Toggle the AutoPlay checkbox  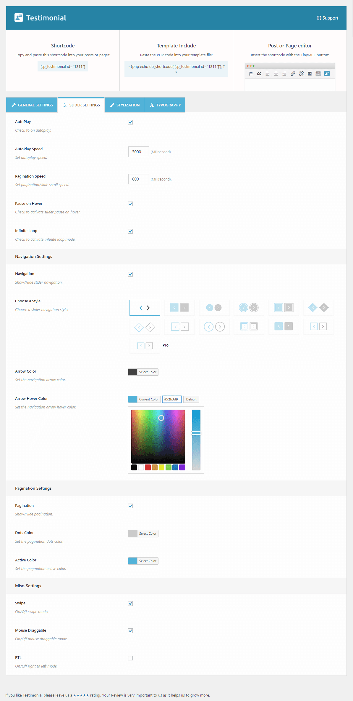pos(130,122)
